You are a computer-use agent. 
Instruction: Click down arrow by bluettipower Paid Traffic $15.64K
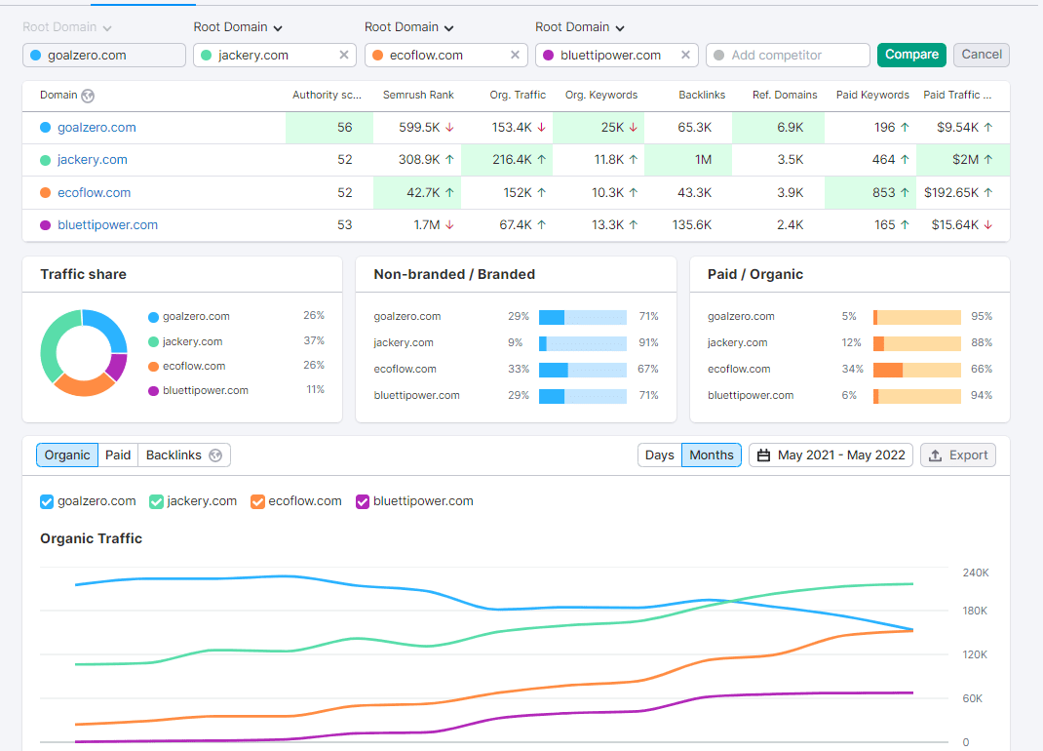988,225
